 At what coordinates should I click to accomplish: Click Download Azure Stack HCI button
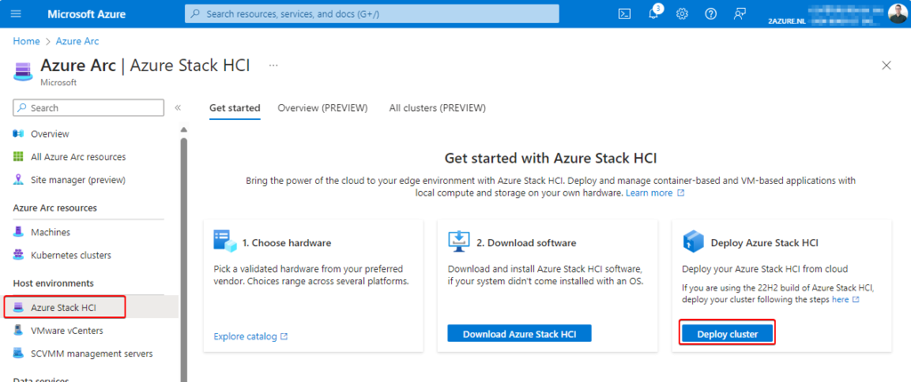point(519,334)
